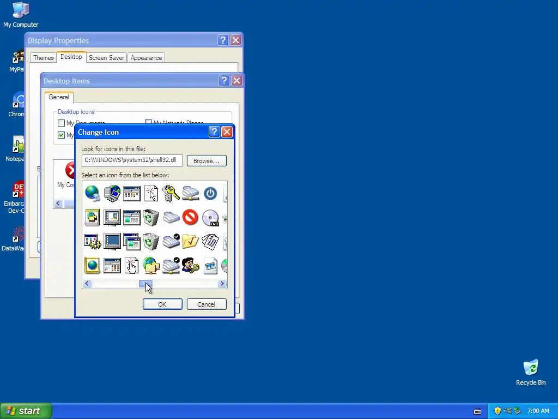The width and height of the screenshot is (558, 419).
Task: Open the Start menu
Action: [26, 411]
